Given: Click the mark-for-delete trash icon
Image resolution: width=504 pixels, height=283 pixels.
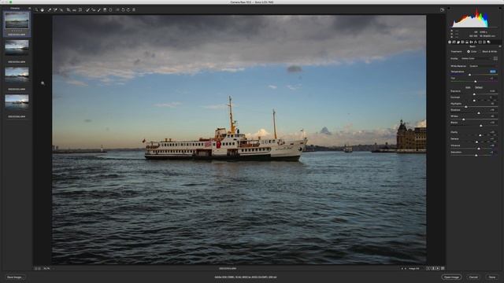Looking at the screenshot, I should pos(134,9).
